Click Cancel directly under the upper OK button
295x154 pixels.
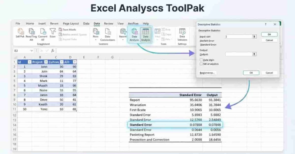click(269, 40)
